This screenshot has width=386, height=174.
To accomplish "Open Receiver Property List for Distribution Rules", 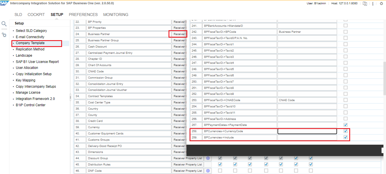I will click(187, 165).
